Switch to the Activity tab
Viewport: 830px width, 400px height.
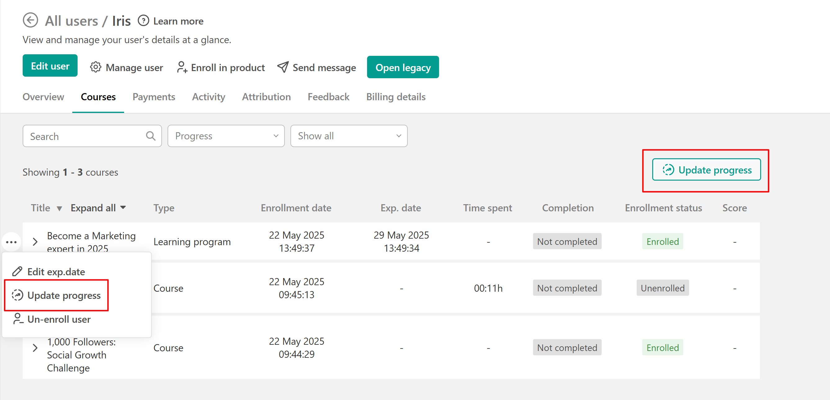click(x=209, y=97)
